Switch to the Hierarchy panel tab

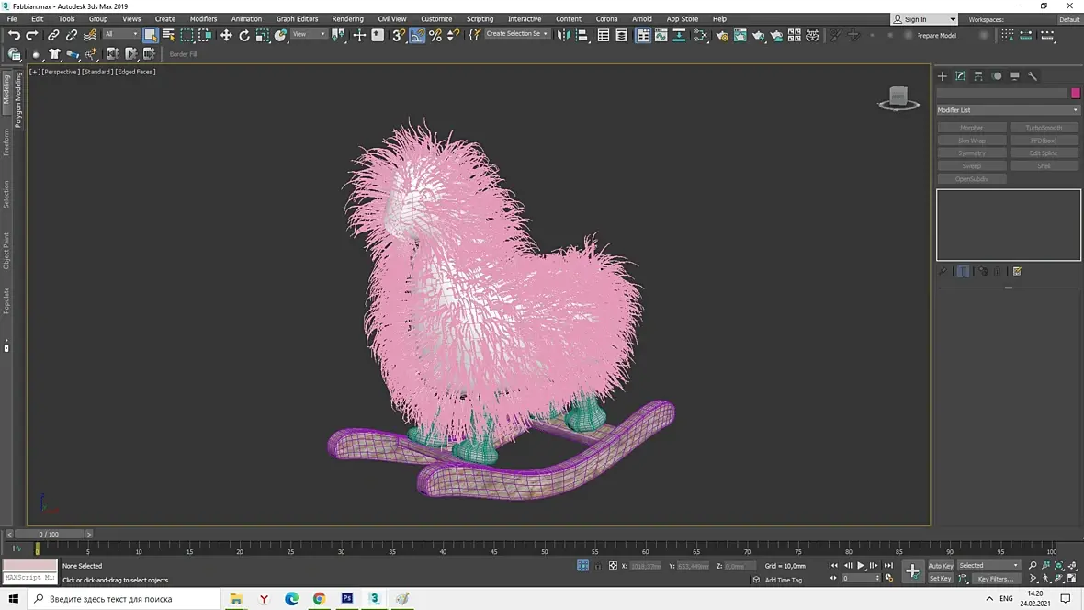point(978,76)
